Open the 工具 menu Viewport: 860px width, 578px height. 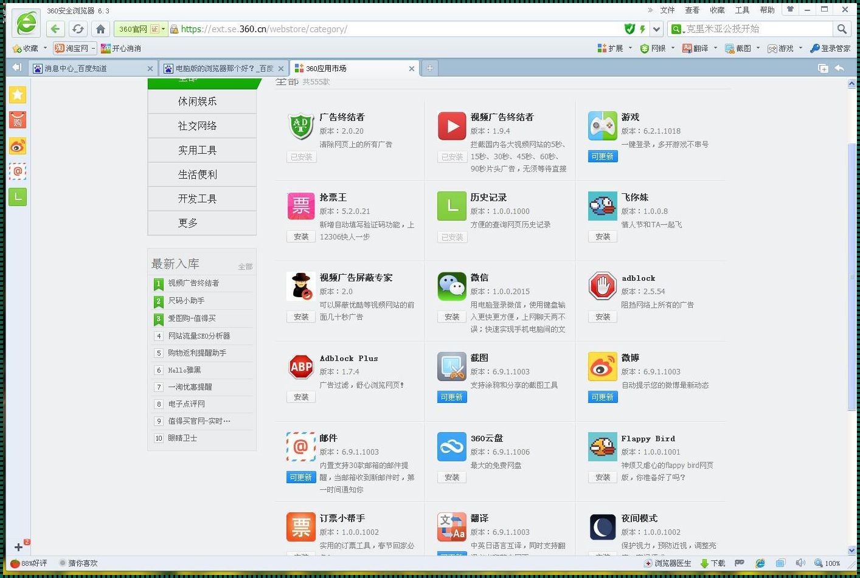pos(742,10)
